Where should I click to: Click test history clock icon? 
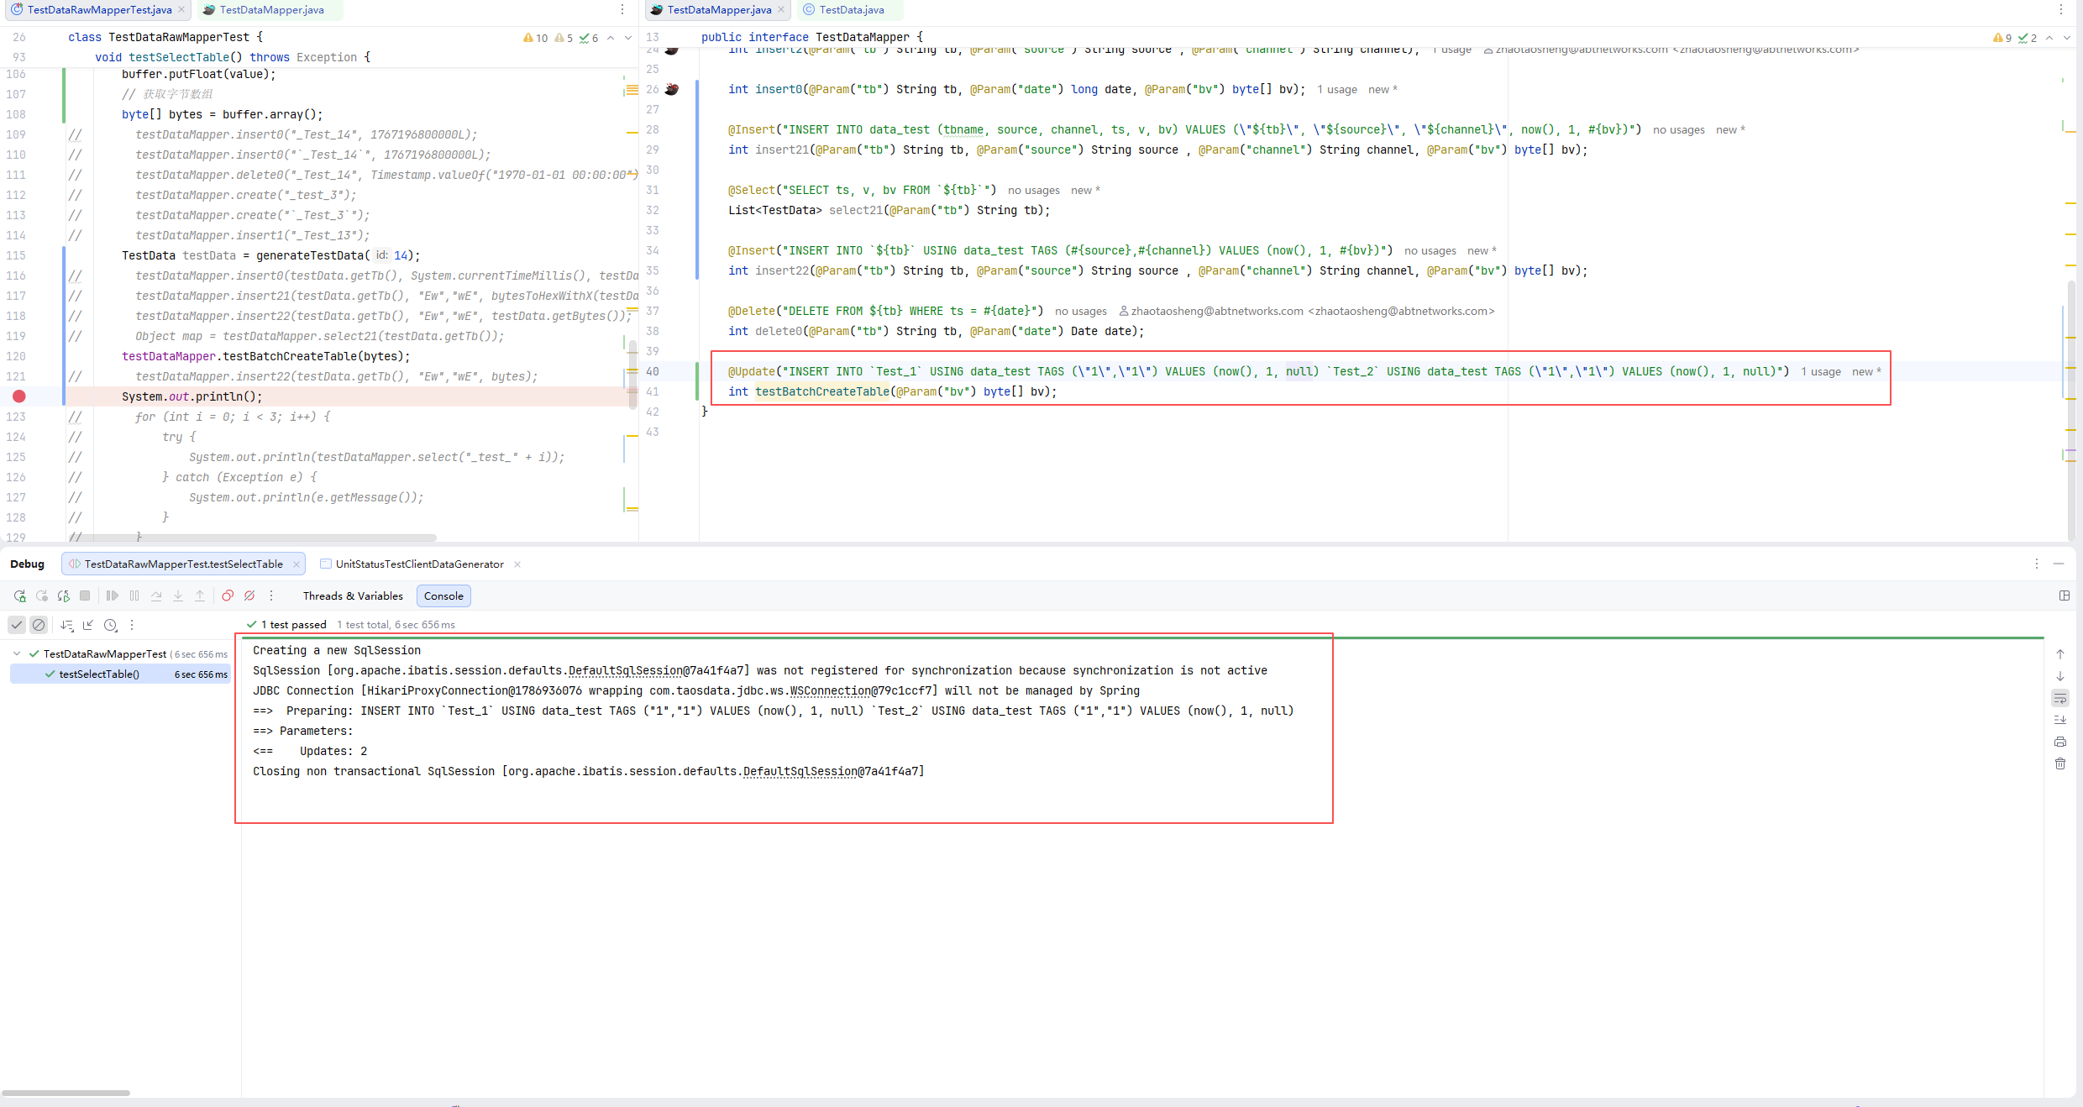[110, 625]
